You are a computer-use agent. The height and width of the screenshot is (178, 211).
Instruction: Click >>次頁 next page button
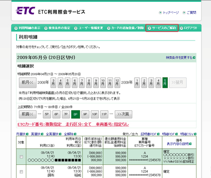[123, 114]
